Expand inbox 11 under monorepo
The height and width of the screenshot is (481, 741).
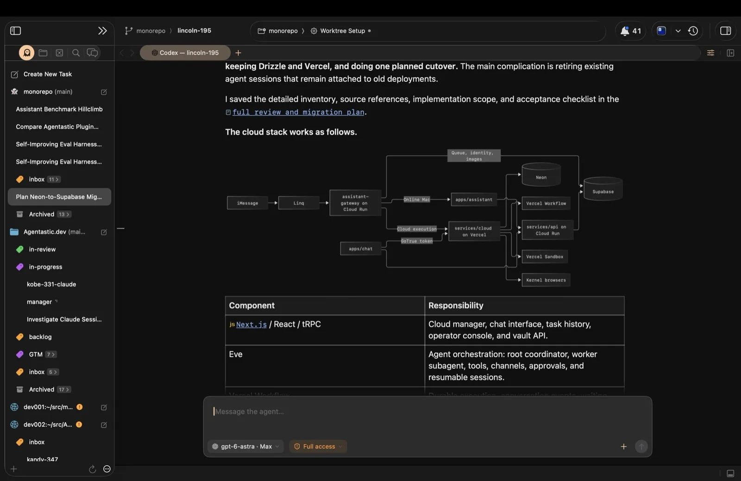point(54,179)
